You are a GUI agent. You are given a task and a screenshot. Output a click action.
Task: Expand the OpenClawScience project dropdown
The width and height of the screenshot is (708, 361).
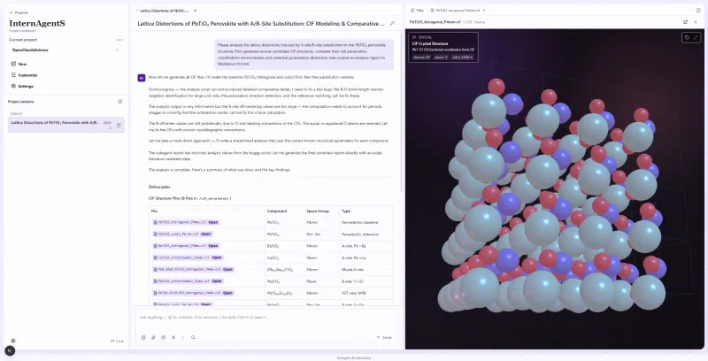coord(65,50)
